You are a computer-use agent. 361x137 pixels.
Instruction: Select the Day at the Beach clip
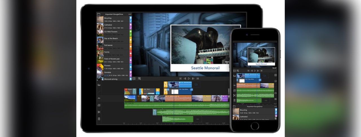113,39
